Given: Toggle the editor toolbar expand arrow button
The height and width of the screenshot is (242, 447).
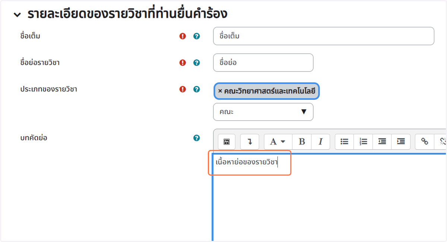Looking at the screenshot, I should [x=250, y=141].
